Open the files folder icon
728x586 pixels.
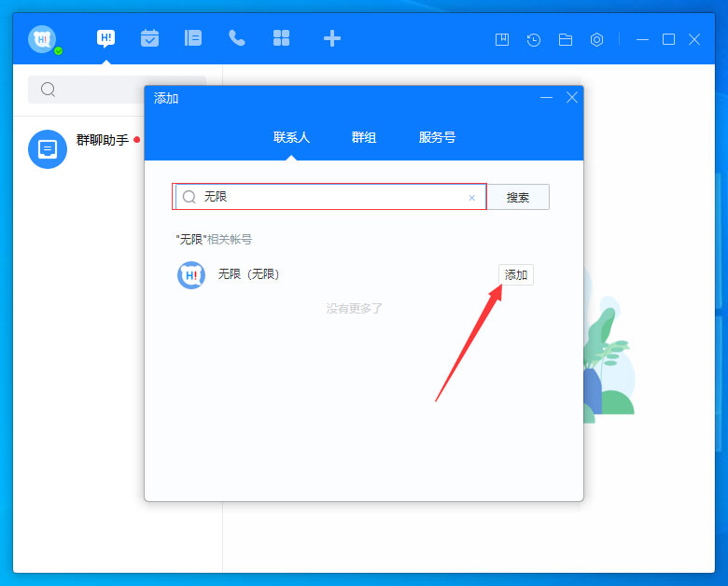point(565,39)
